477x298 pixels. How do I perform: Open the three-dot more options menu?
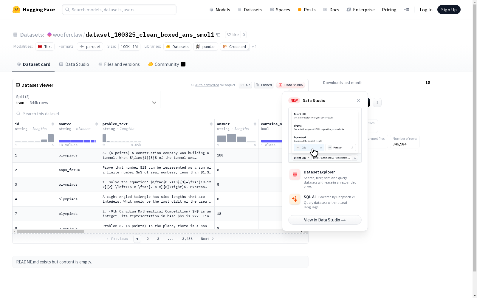point(377,103)
